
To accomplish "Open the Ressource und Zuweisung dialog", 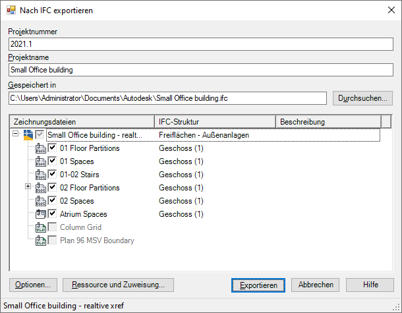I will tap(118, 285).
